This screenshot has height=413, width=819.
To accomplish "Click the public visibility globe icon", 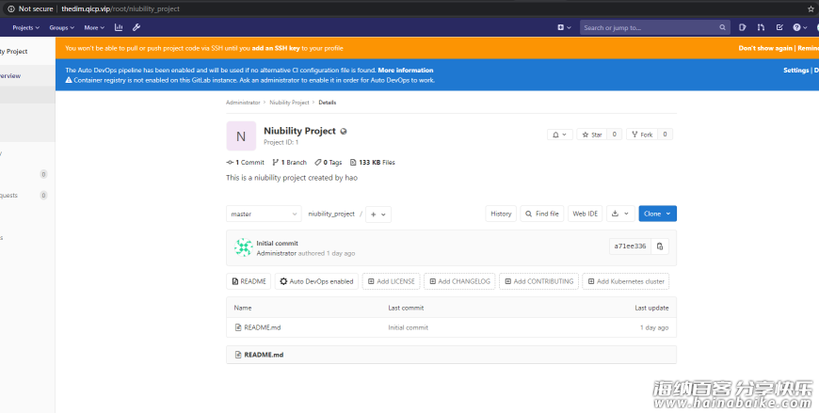I will click(344, 131).
